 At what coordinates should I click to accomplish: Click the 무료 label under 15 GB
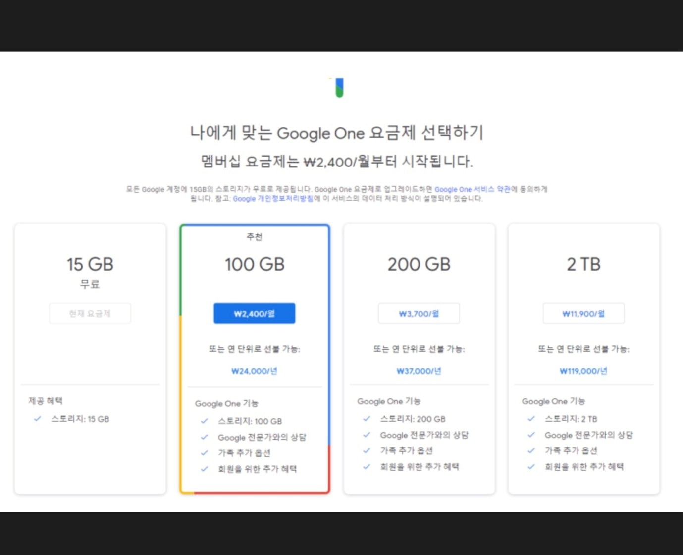point(90,284)
